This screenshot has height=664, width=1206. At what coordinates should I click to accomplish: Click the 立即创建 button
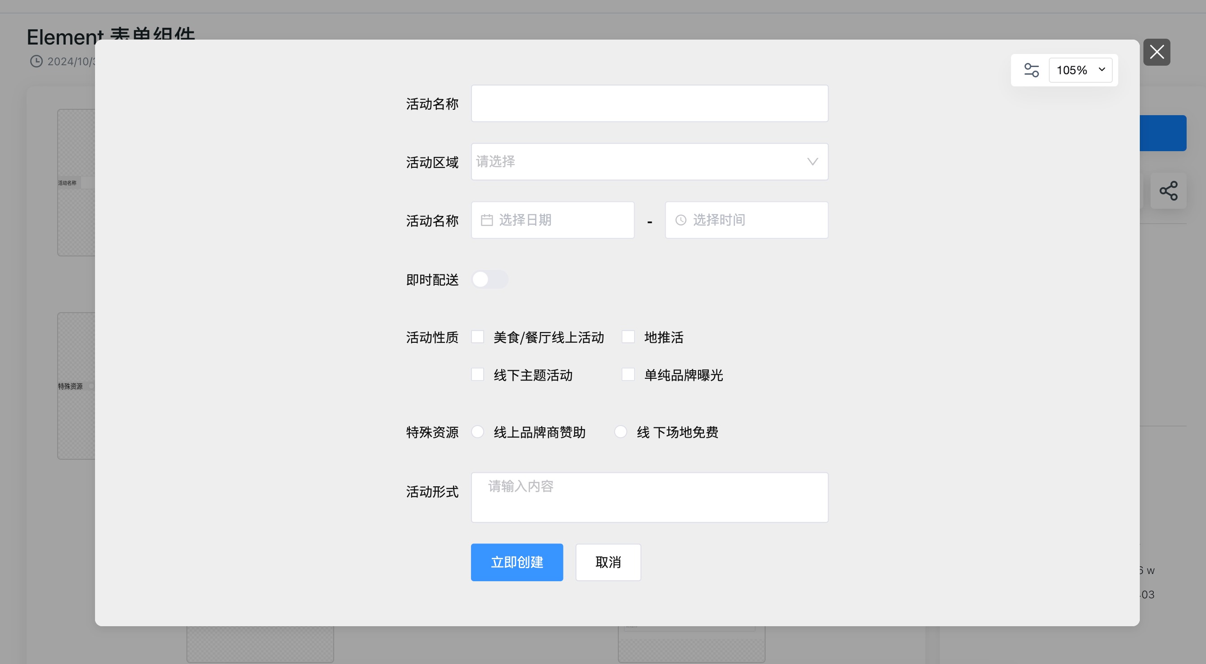517,562
